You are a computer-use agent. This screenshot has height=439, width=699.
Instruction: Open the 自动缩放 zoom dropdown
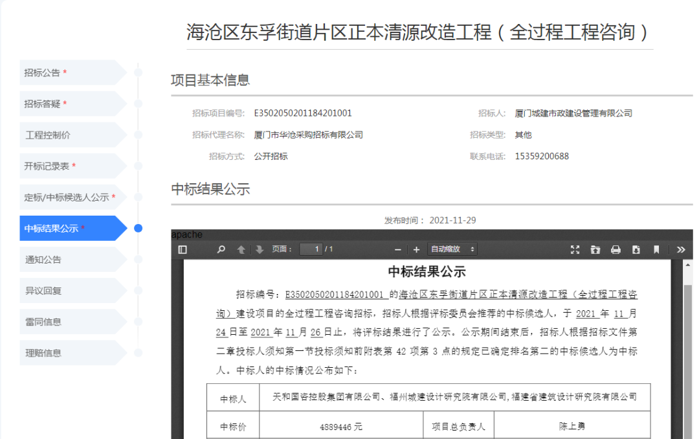(x=452, y=249)
